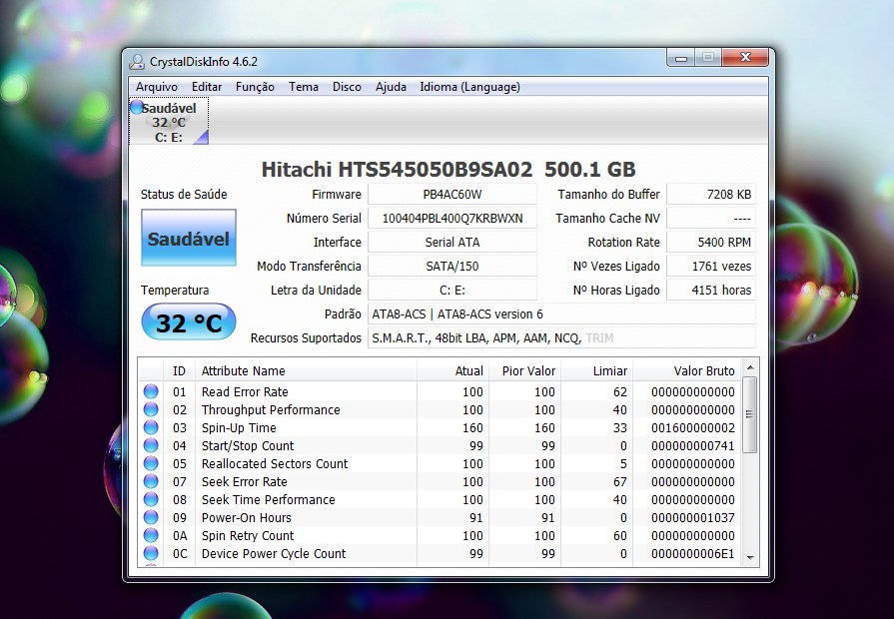894x619 pixels.
Task: Click the status orb for Seek Error Rate
Action: 151,481
